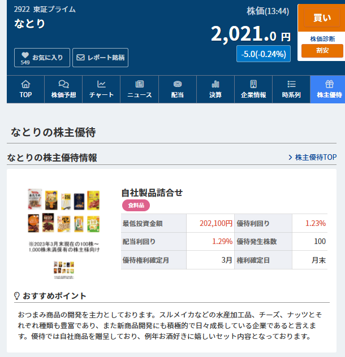Image resolution: width=345 pixels, height=357 pixels.
Task: Open the 決算 tab label
Action: click(x=215, y=95)
